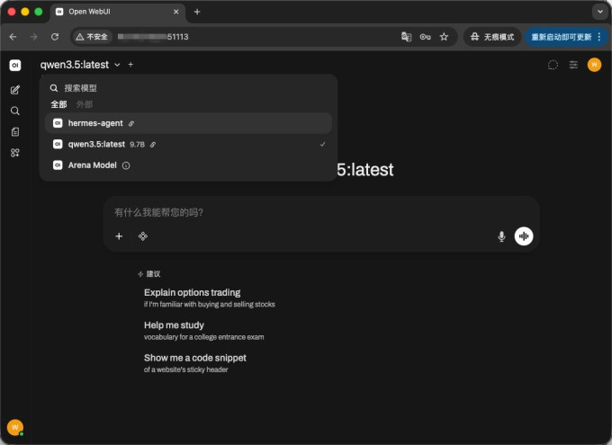Click the 无痕模式 incognito indicator

tap(492, 37)
